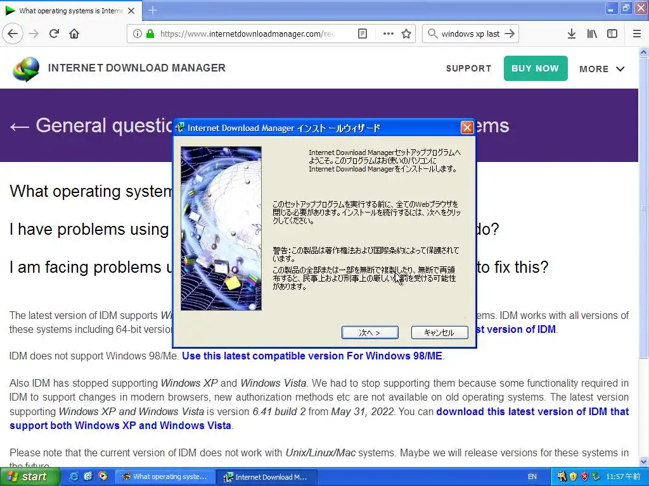The height and width of the screenshot is (486, 649).
Task: Click the What operating systems tab
Action: point(70,11)
